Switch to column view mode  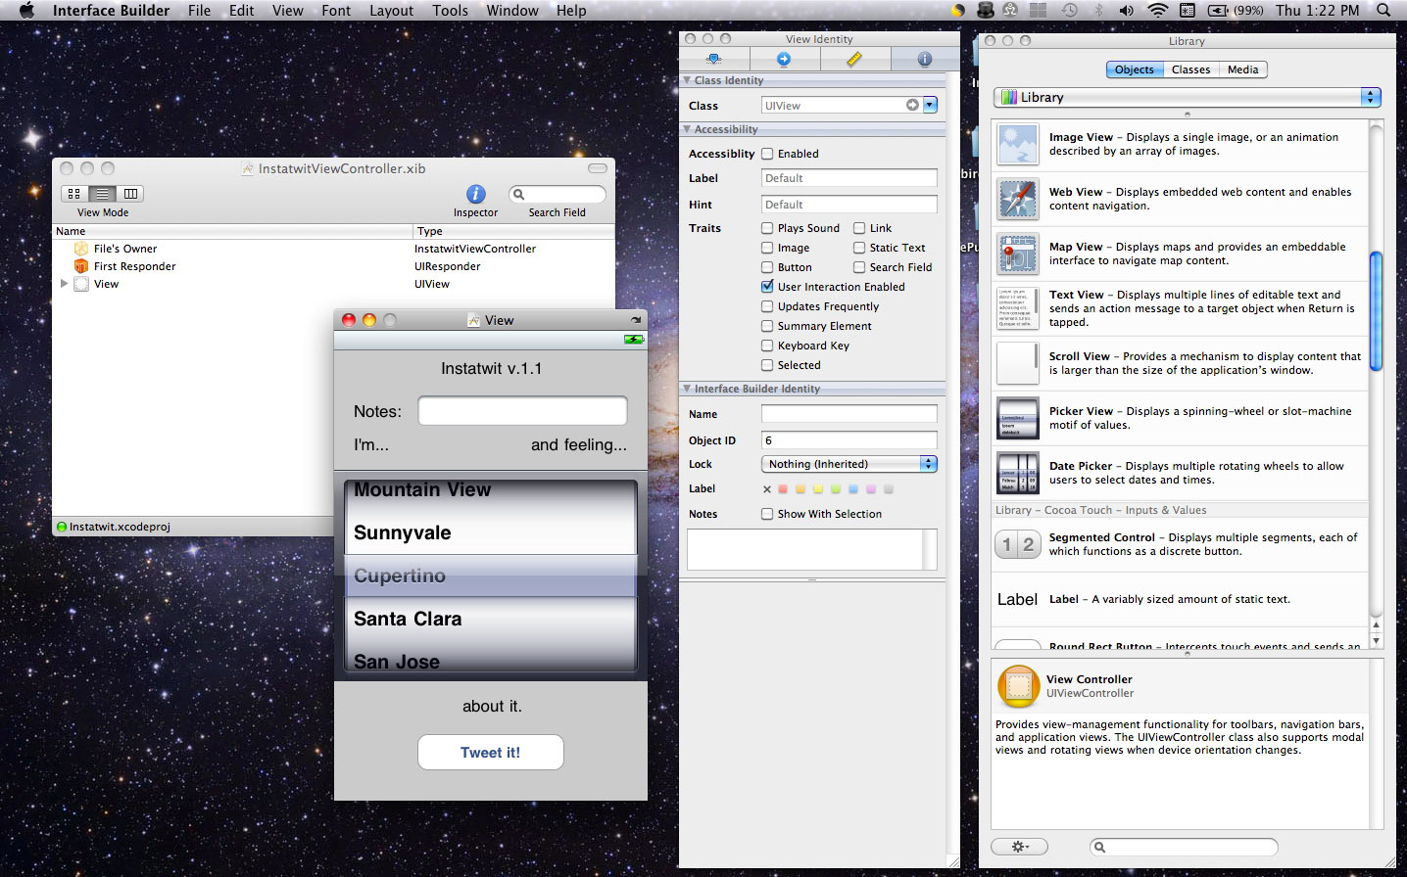point(129,194)
